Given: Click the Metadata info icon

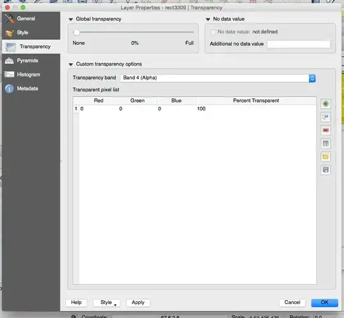Looking at the screenshot, I should coord(9,89).
